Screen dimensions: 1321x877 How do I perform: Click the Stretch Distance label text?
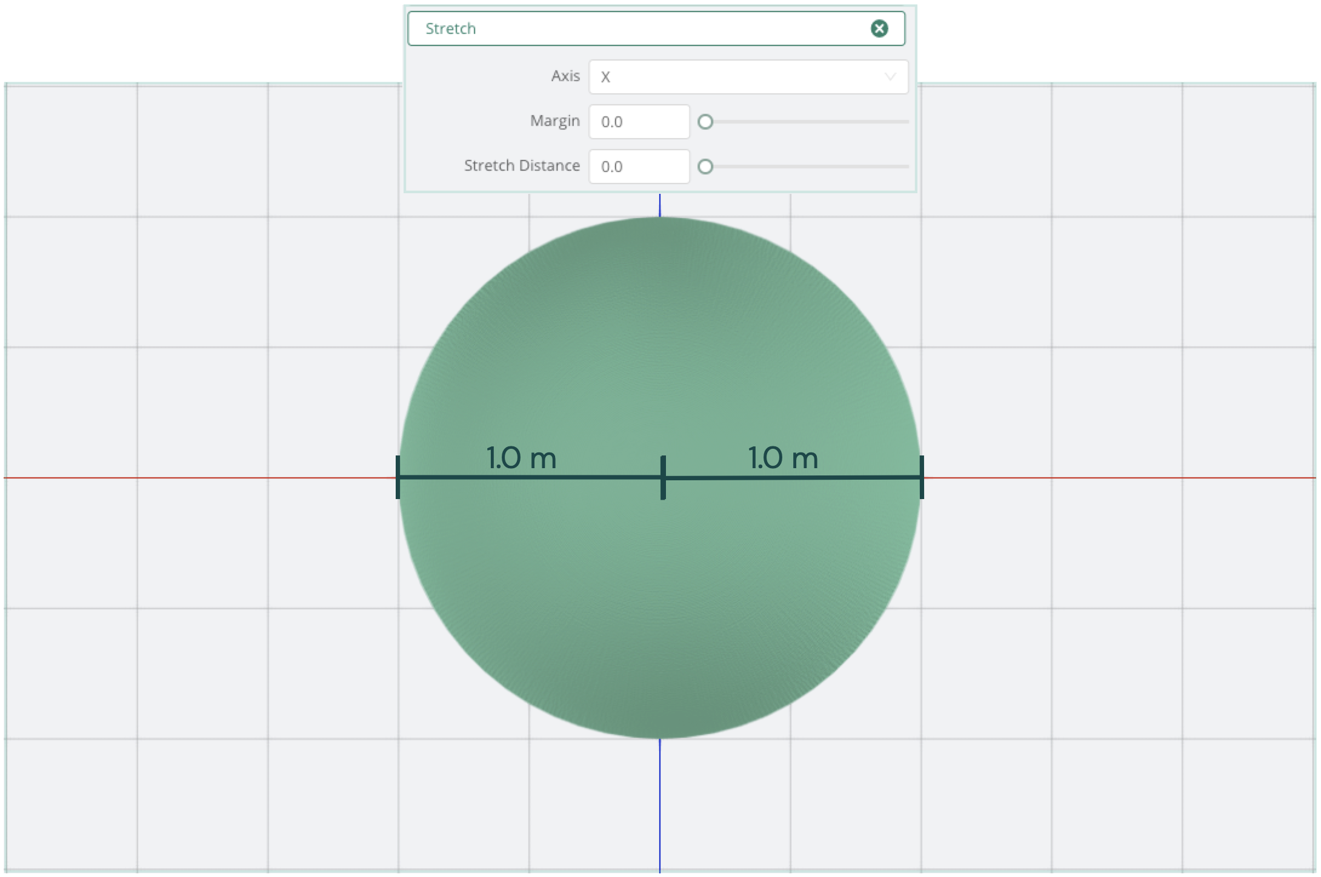(522, 166)
